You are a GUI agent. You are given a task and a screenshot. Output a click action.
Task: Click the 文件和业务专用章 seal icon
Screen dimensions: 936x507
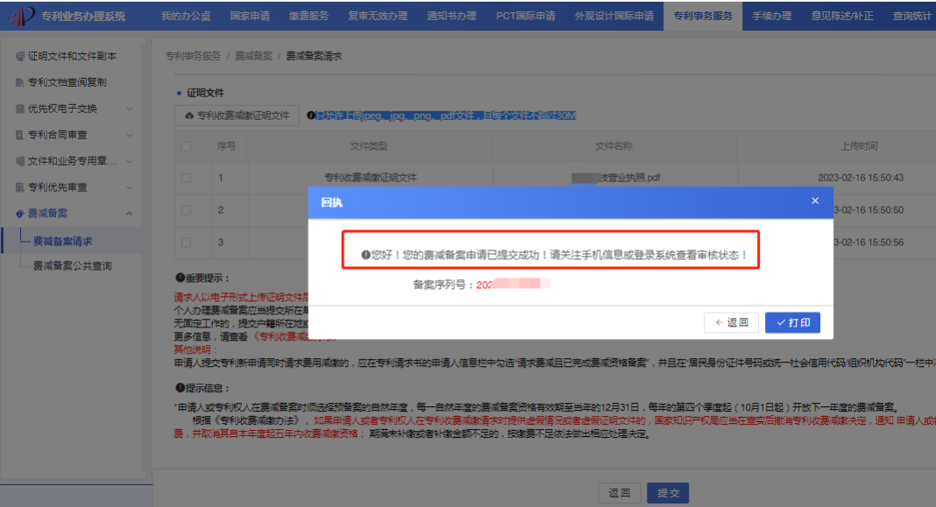point(19,160)
